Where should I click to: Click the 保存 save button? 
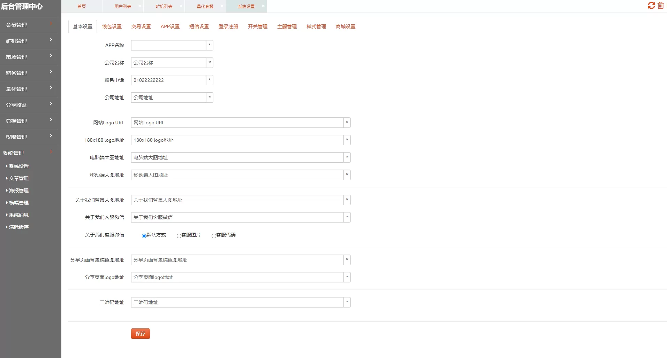tap(140, 333)
